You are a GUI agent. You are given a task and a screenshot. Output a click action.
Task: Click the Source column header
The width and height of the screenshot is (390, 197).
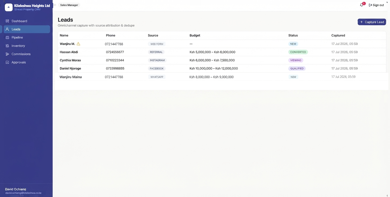pyautogui.click(x=153, y=35)
